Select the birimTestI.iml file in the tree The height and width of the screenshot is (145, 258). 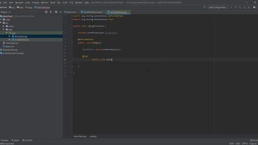click(x=12, y=43)
